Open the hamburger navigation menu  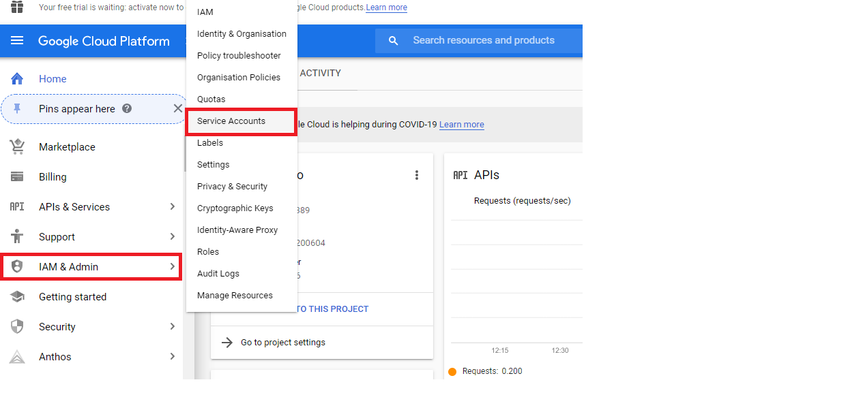[x=17, y=41]
